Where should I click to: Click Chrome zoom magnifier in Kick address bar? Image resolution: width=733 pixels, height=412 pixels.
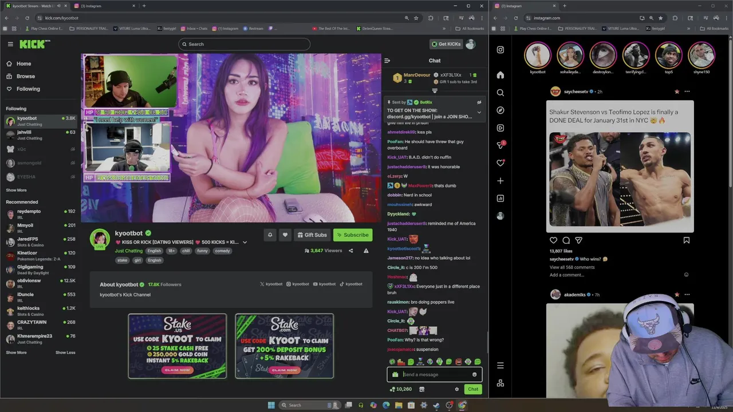407,18
